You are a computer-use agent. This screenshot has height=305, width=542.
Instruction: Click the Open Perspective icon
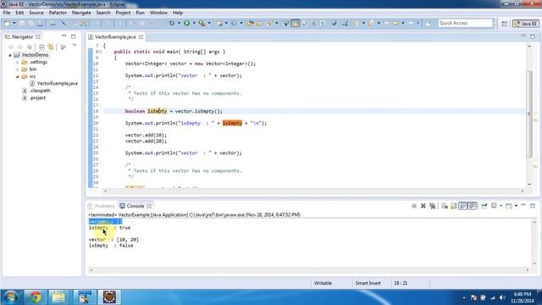click(x=505, y=24)
